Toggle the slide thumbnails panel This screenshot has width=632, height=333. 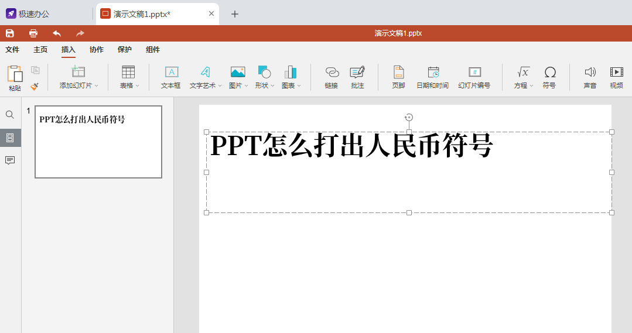[10, 138]
